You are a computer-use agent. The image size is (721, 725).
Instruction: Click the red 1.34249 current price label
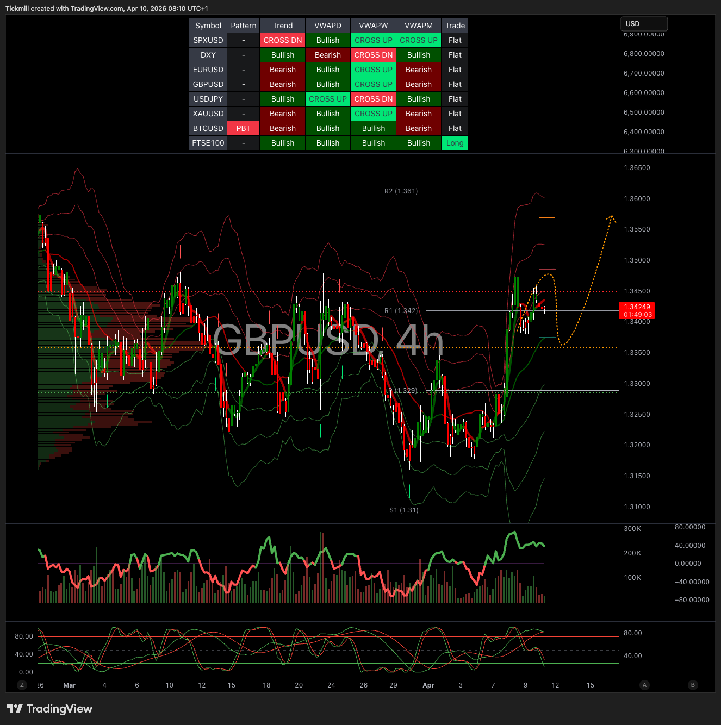[637, 310]
